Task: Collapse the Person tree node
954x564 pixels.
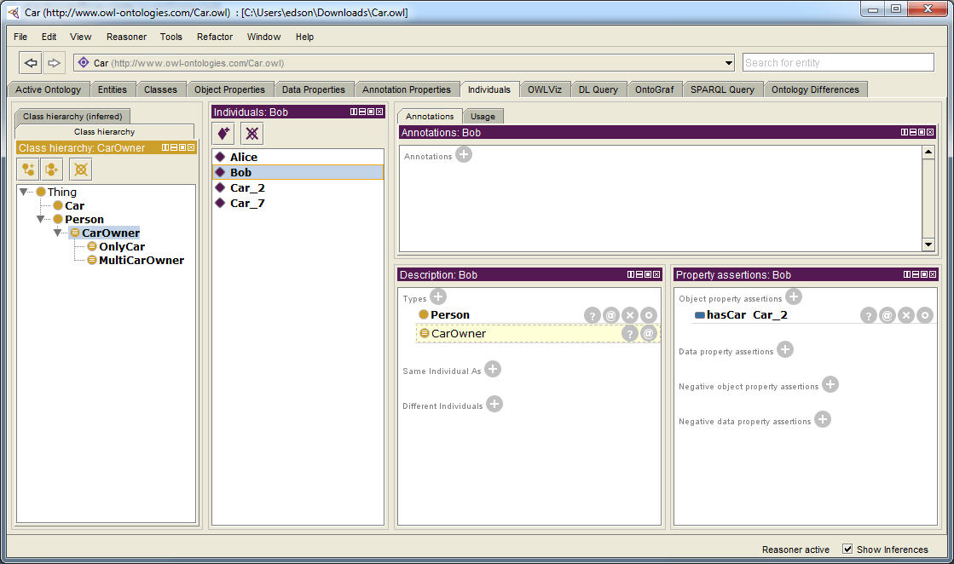Action: [x=41, y=219]
